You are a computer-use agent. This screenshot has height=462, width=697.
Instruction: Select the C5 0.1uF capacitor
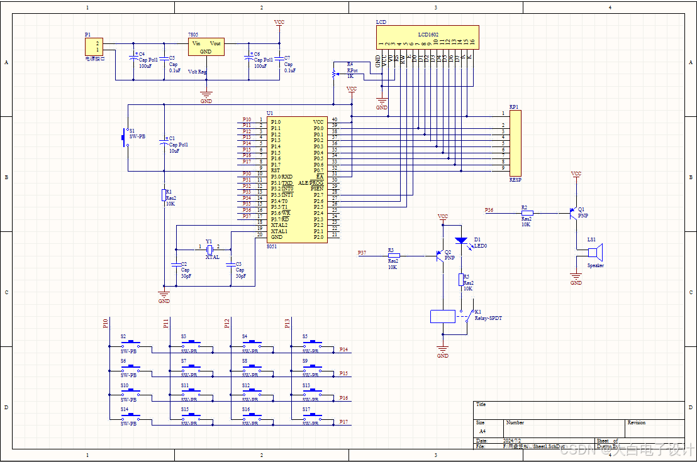[164, 58]
